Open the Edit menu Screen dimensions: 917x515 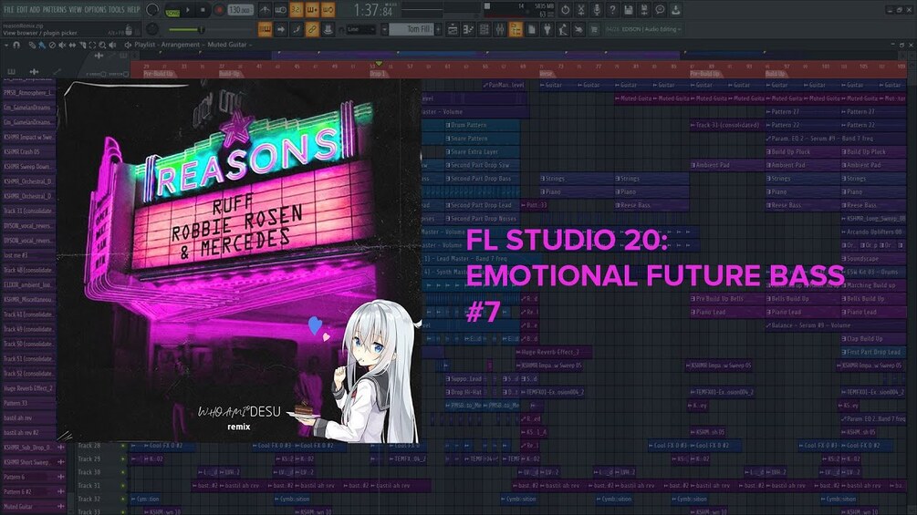pos(22,9)
